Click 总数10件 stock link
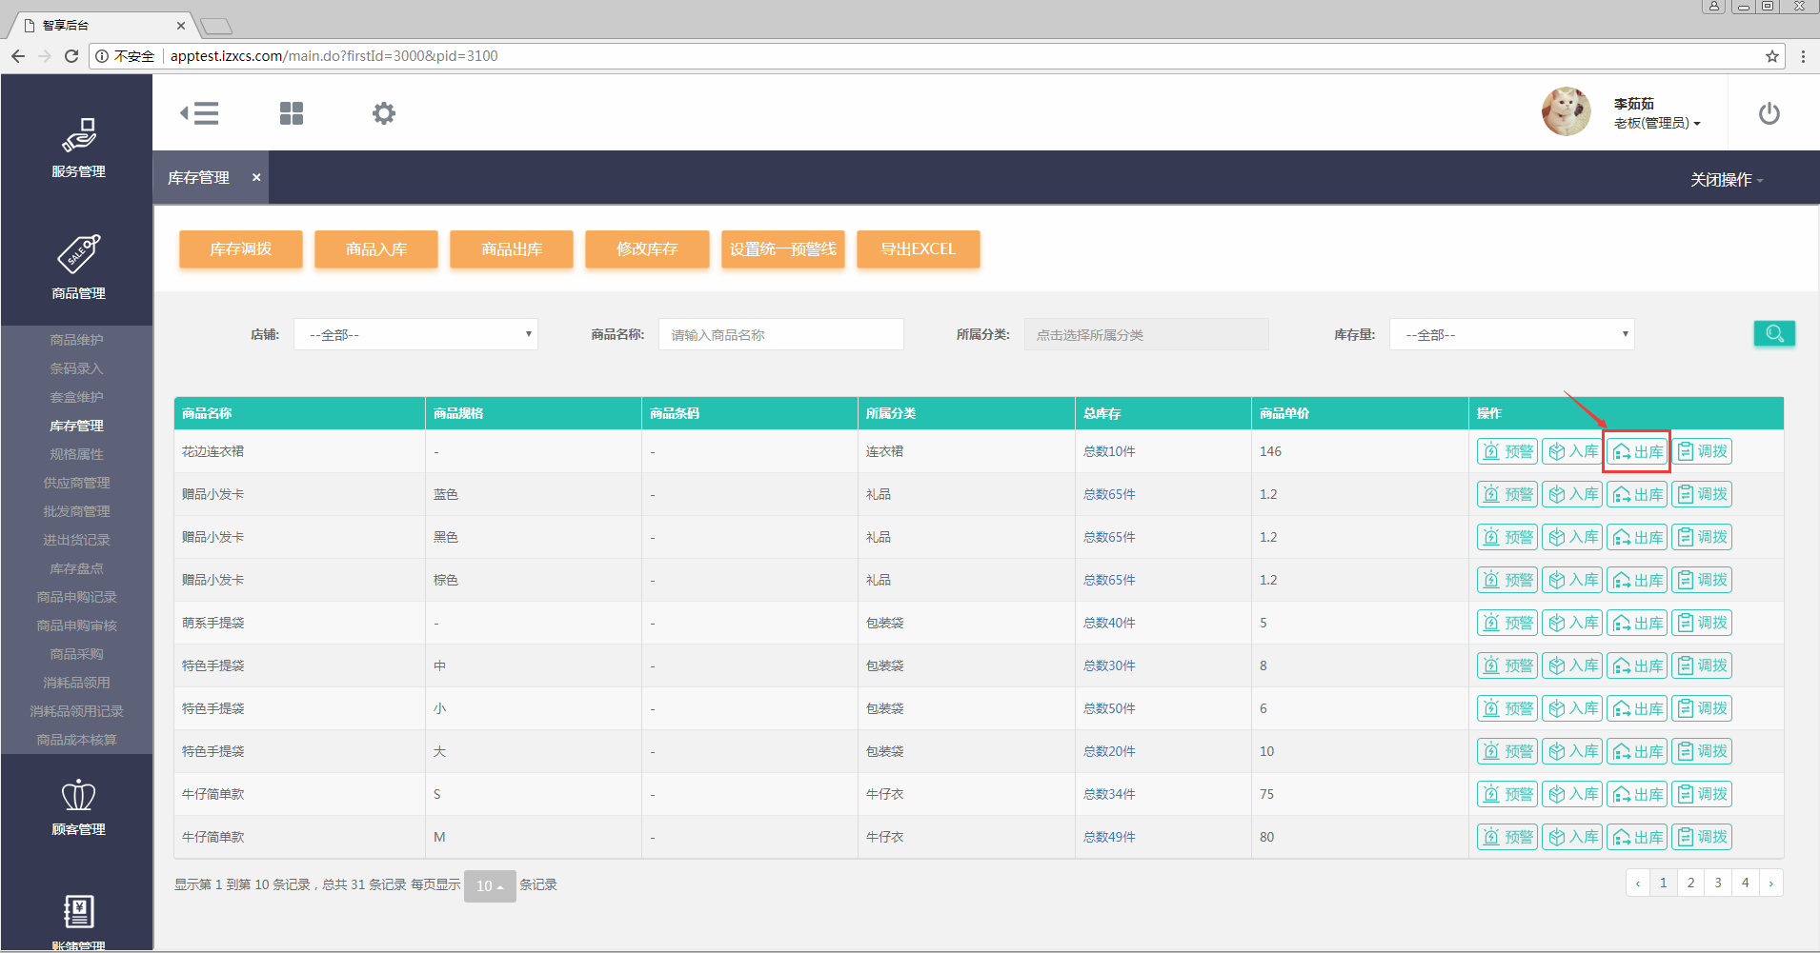This screenshot has width=1820, height=953. tap(1109, 451)
